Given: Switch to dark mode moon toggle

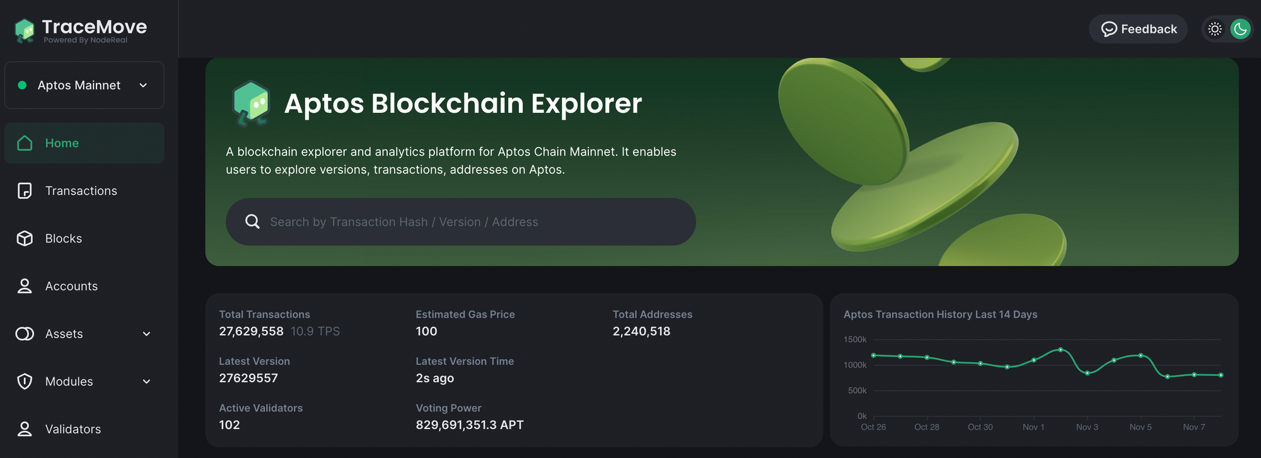Looking at the screenshot, I should click(1240, 29).
